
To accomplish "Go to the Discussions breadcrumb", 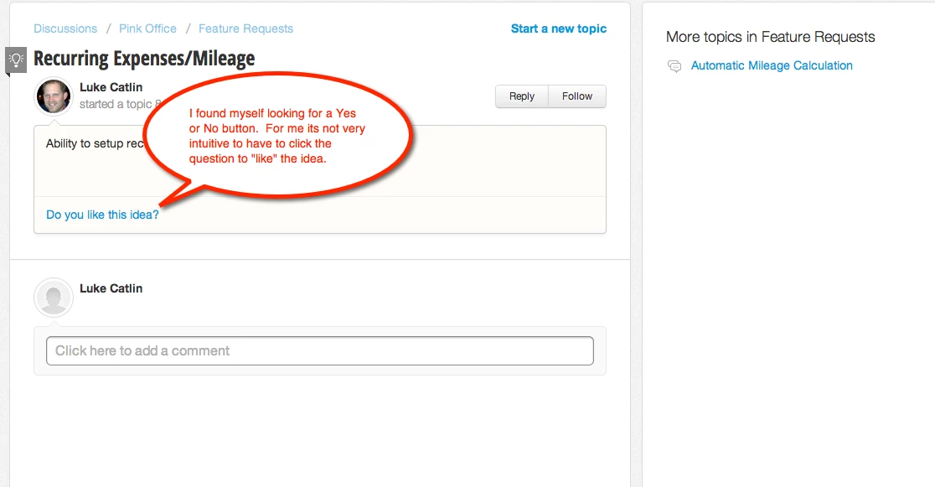I will click(x=65, y=28).
